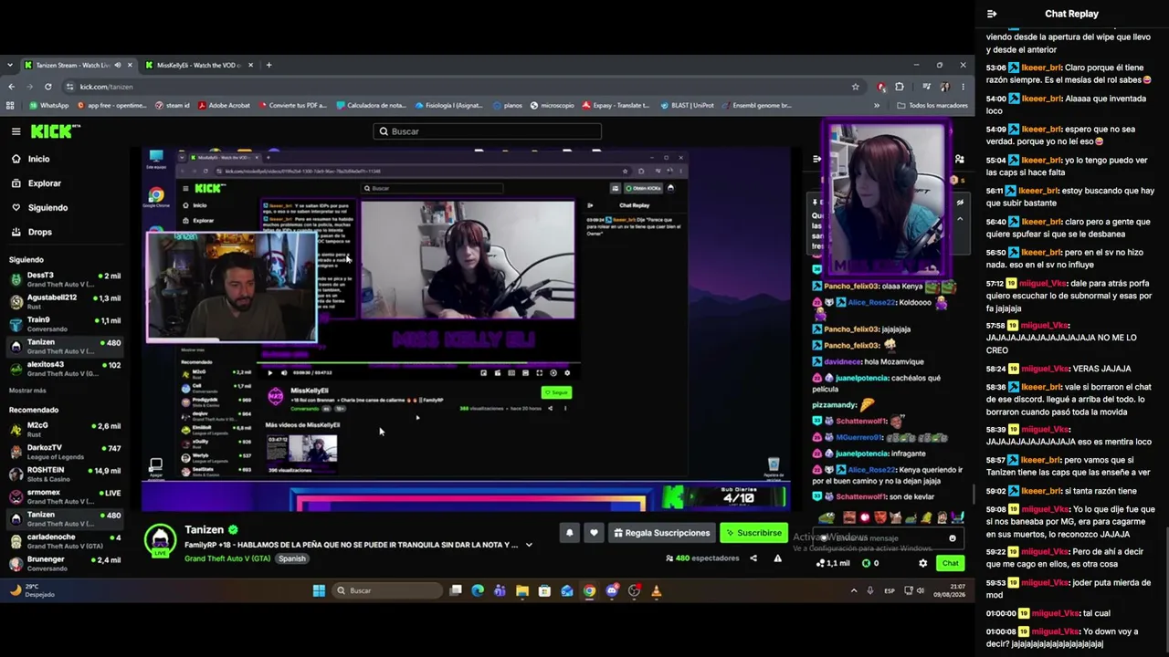Viewport: 1169px width, 657px height.
Task: Open Chrome apps grid icon
Action: pyautogui.click(x=11, y=105)
